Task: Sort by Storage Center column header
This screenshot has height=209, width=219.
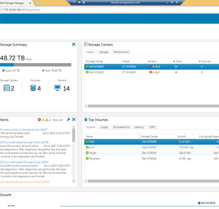Action: [x=94, y=61]
